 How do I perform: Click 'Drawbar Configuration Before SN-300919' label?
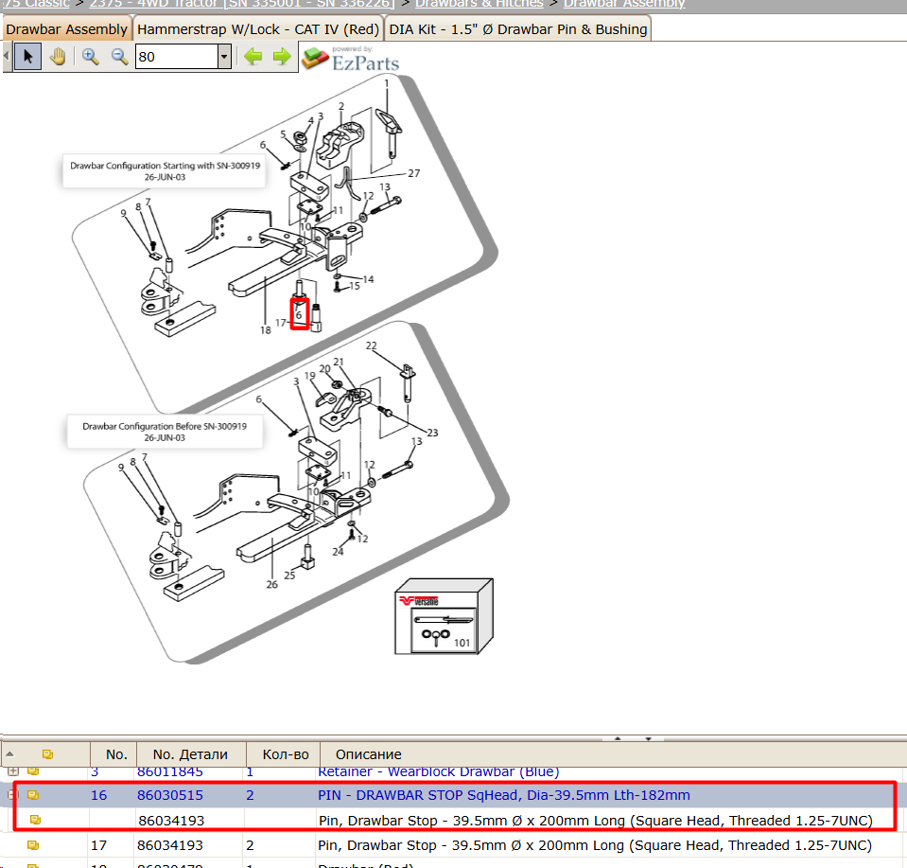point(165,432)
